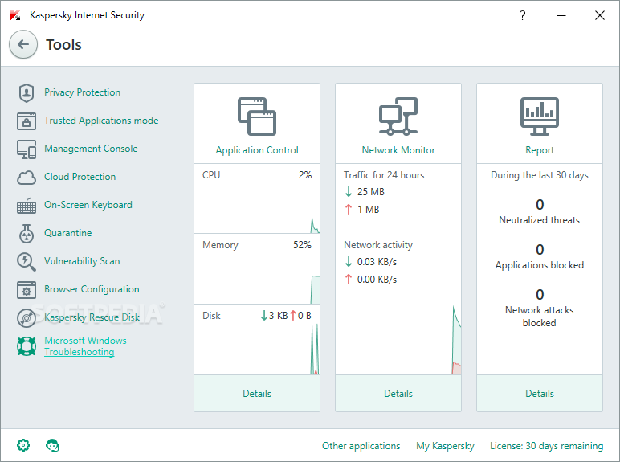620x462 pixels.
Task: Open Details under Application Control
Action: [x=257, y=394]
